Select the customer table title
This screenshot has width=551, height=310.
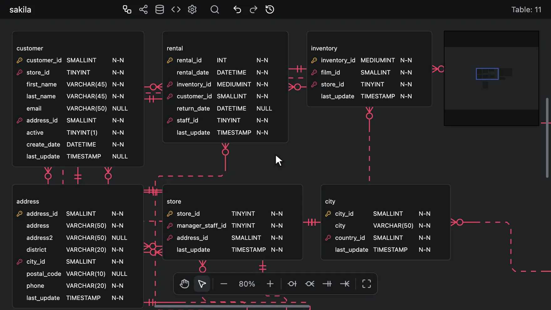(30, 48)
